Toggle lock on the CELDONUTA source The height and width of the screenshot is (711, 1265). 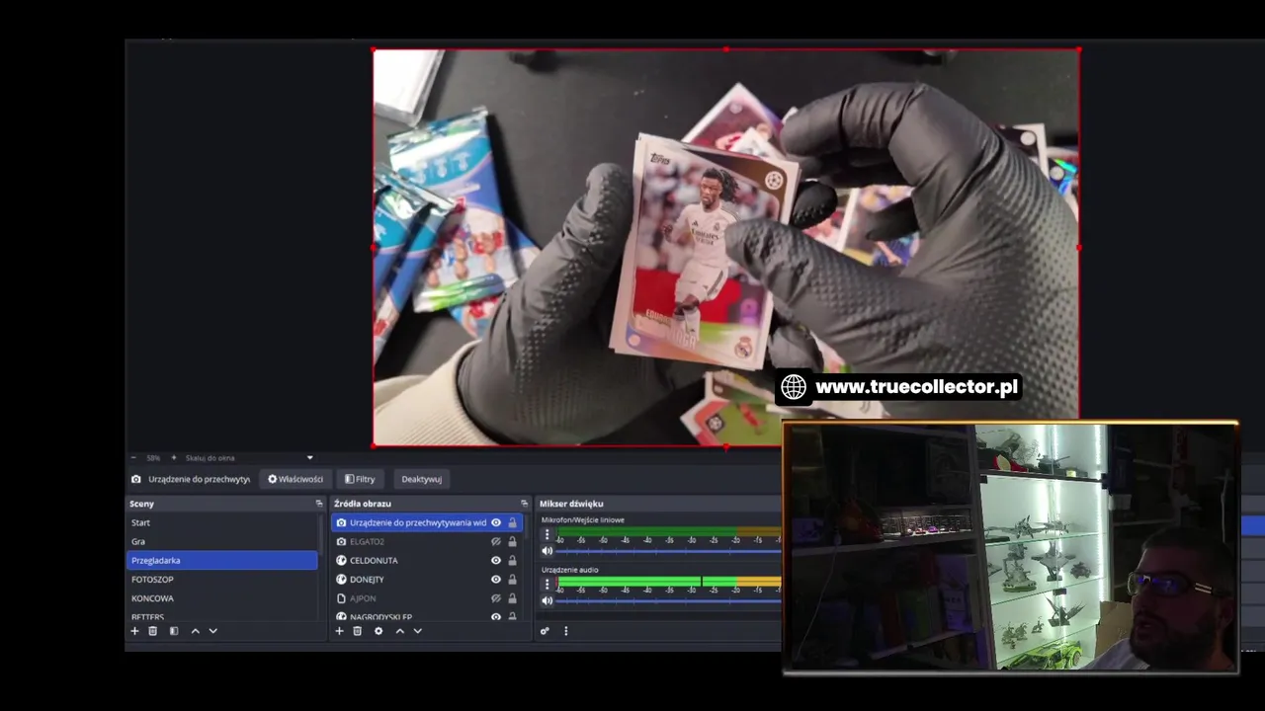tap(512, 560)
